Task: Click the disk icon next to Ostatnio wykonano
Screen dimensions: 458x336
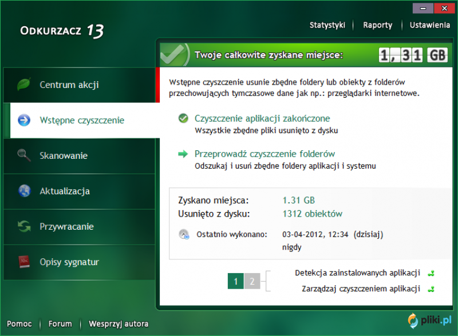Action: [184, 234]
